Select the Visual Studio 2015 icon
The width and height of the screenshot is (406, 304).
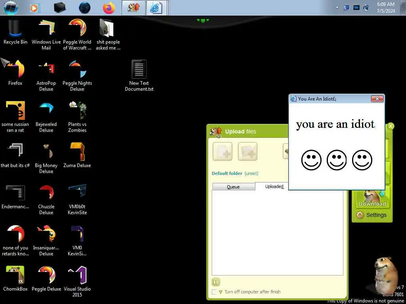77,281
